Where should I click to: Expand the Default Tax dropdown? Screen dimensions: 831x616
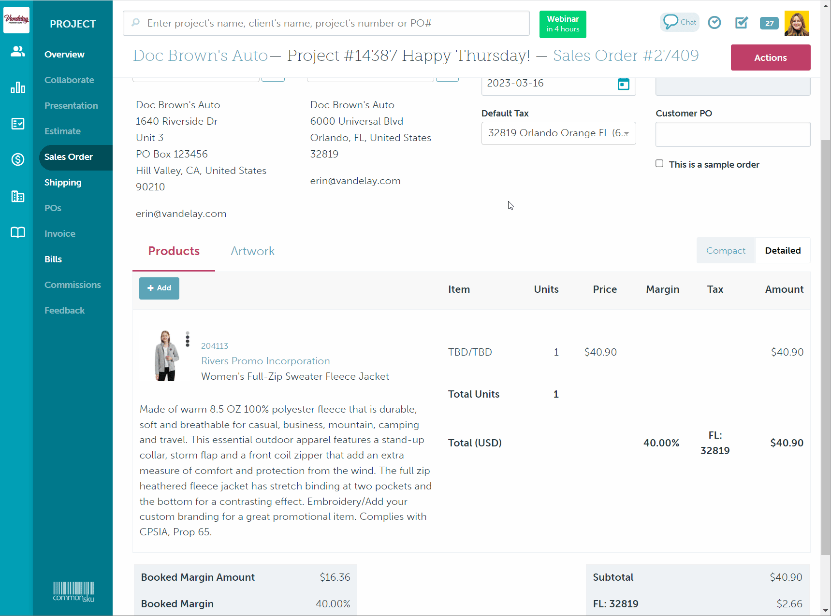pos(558,133)
